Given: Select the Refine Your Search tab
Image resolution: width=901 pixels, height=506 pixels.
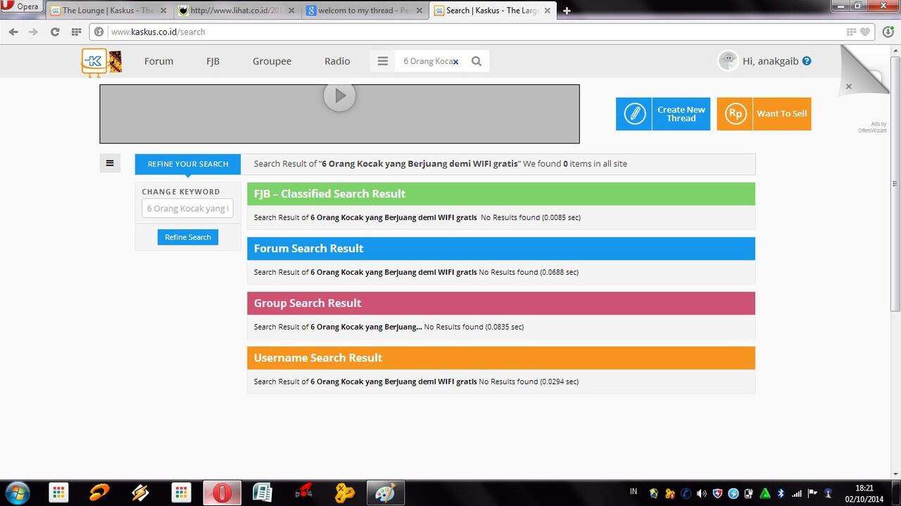Looking at the screenshot, I should click(188, 164).
